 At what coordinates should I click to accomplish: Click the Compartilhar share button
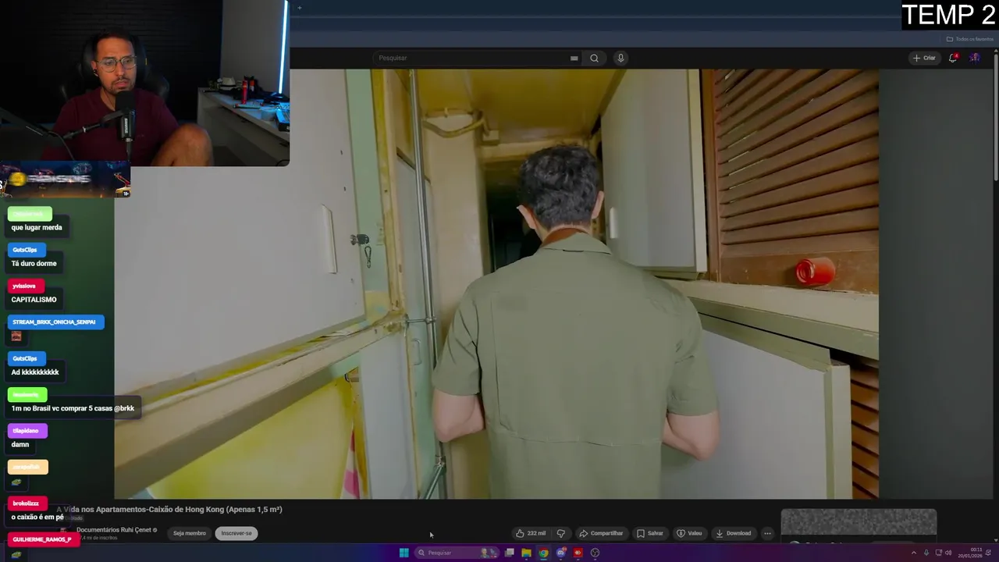pyautogui.click(x=601, y=533)
